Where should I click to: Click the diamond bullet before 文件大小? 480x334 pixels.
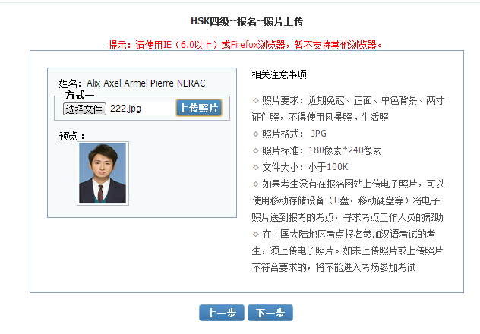[256, 167]
